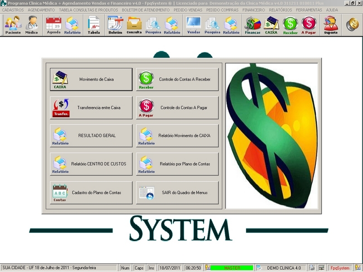Open the Relatório icon left of Vendas
Image resolution: width=363 pixels, height=272 pixels.
[172, 25]
